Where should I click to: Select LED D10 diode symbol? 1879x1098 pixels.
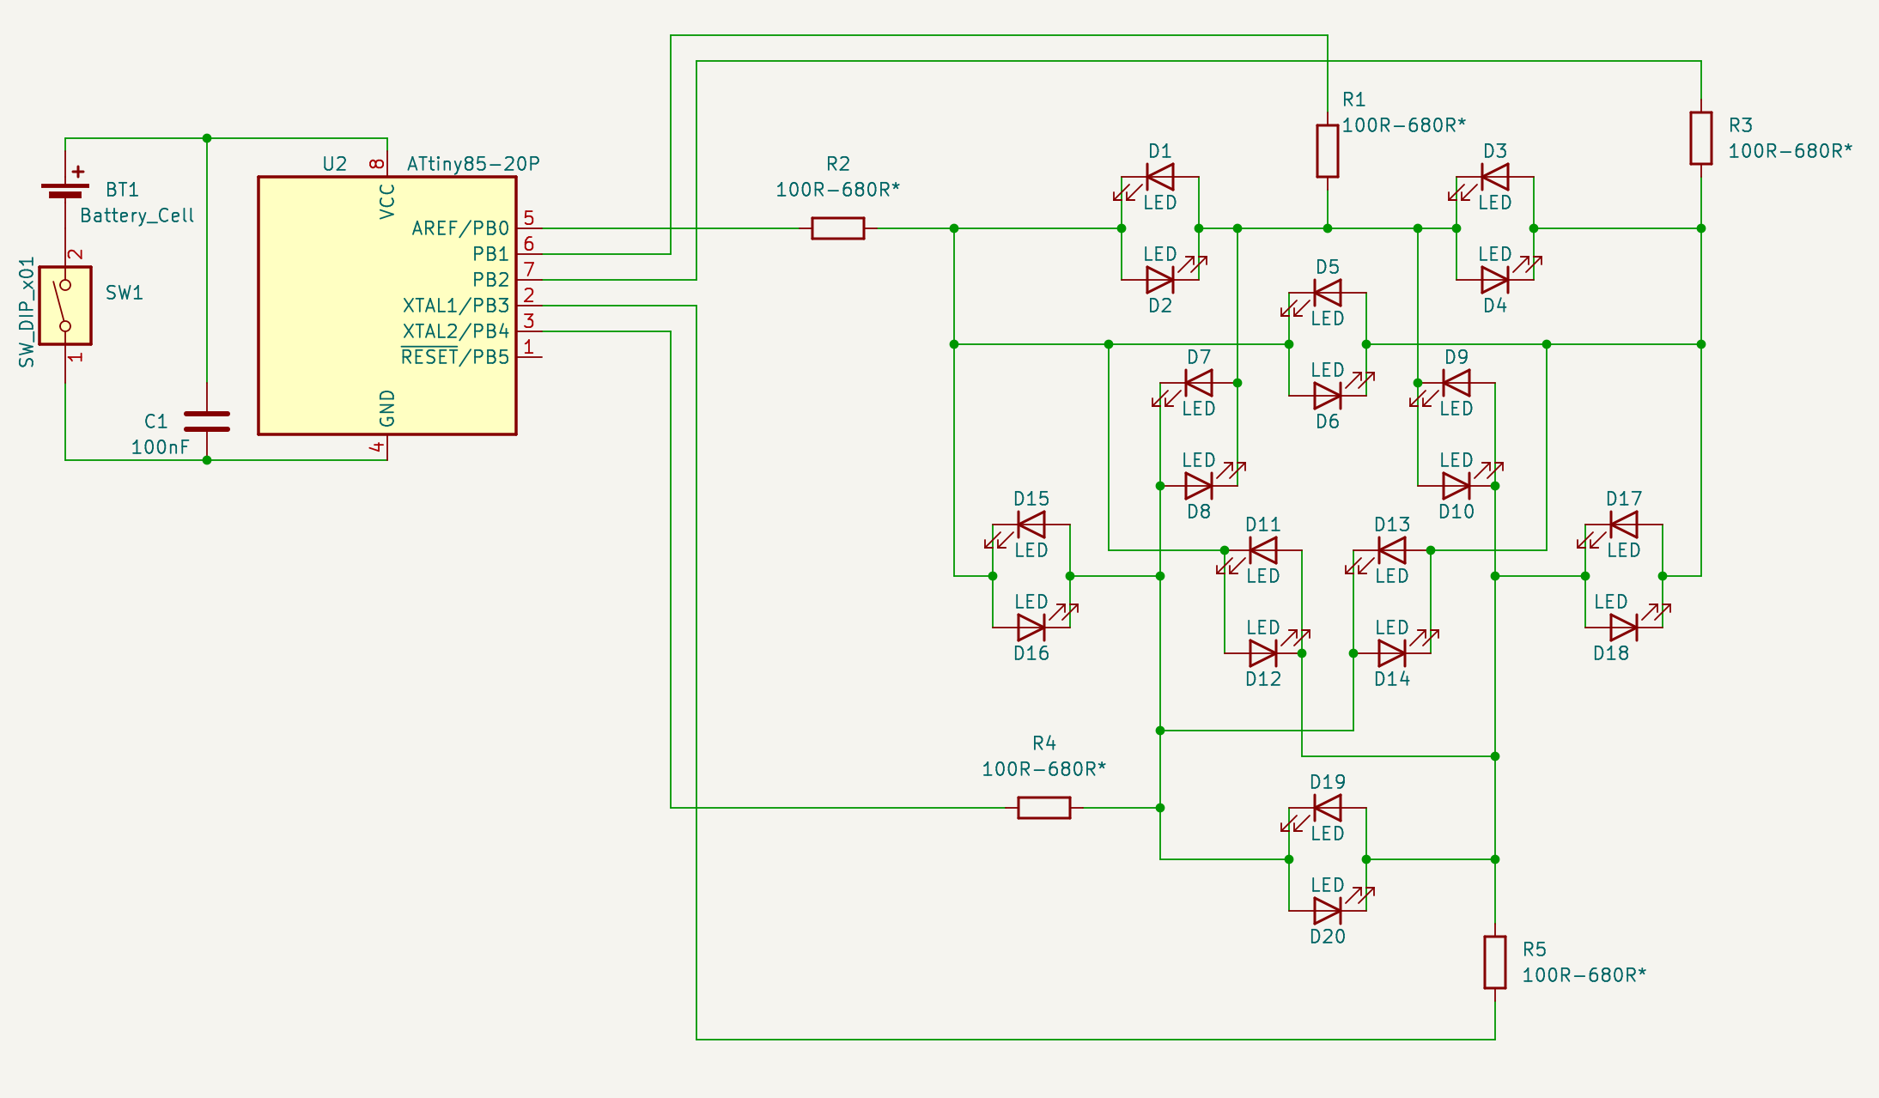point(1456,486)
